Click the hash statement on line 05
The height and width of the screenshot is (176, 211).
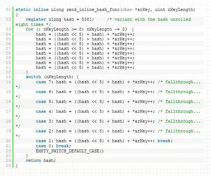click(85, 39)
